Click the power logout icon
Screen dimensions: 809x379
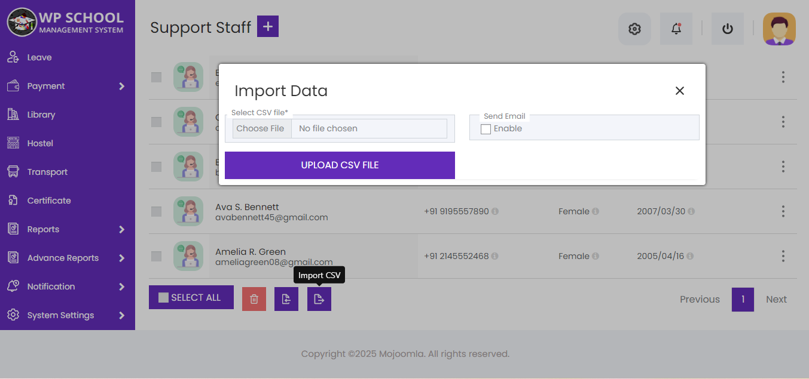tap(728, 29)
